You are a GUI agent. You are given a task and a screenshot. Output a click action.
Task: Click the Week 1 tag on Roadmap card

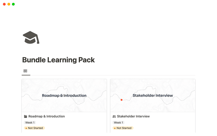pos(29,122)
